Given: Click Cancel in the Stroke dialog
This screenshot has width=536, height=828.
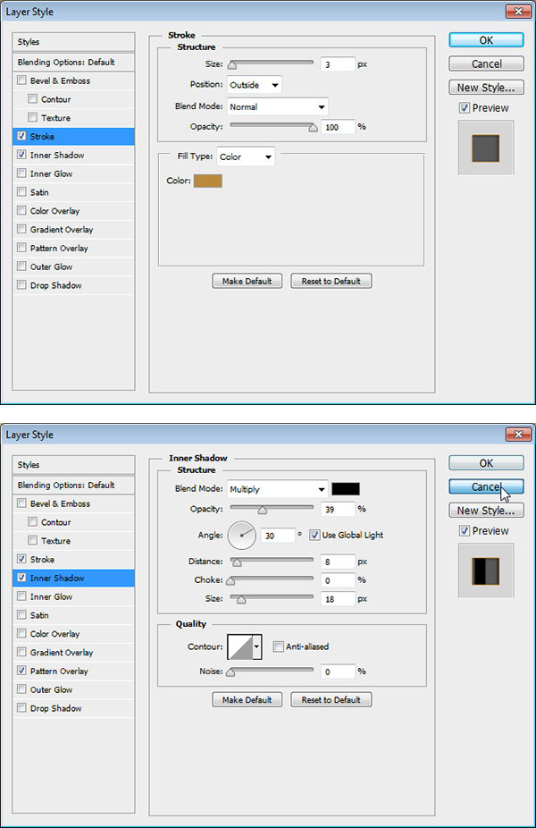Looking at the screenshot, I should 486,63.
